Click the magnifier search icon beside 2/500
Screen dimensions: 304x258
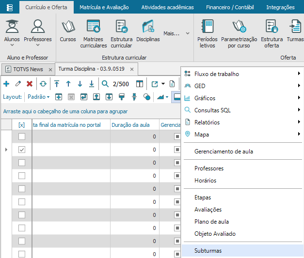(105, 84)
